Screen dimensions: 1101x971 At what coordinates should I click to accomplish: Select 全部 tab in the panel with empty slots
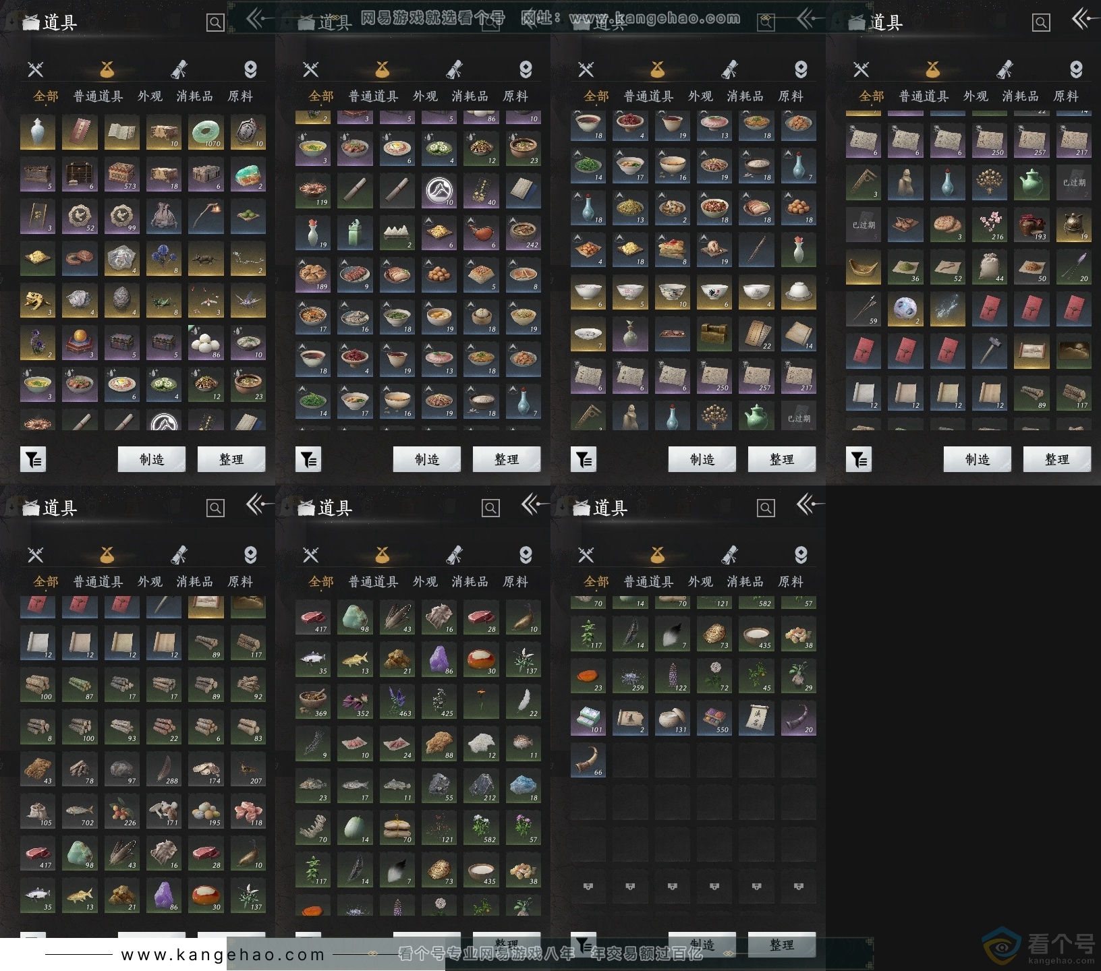click(x=596, y=581)
